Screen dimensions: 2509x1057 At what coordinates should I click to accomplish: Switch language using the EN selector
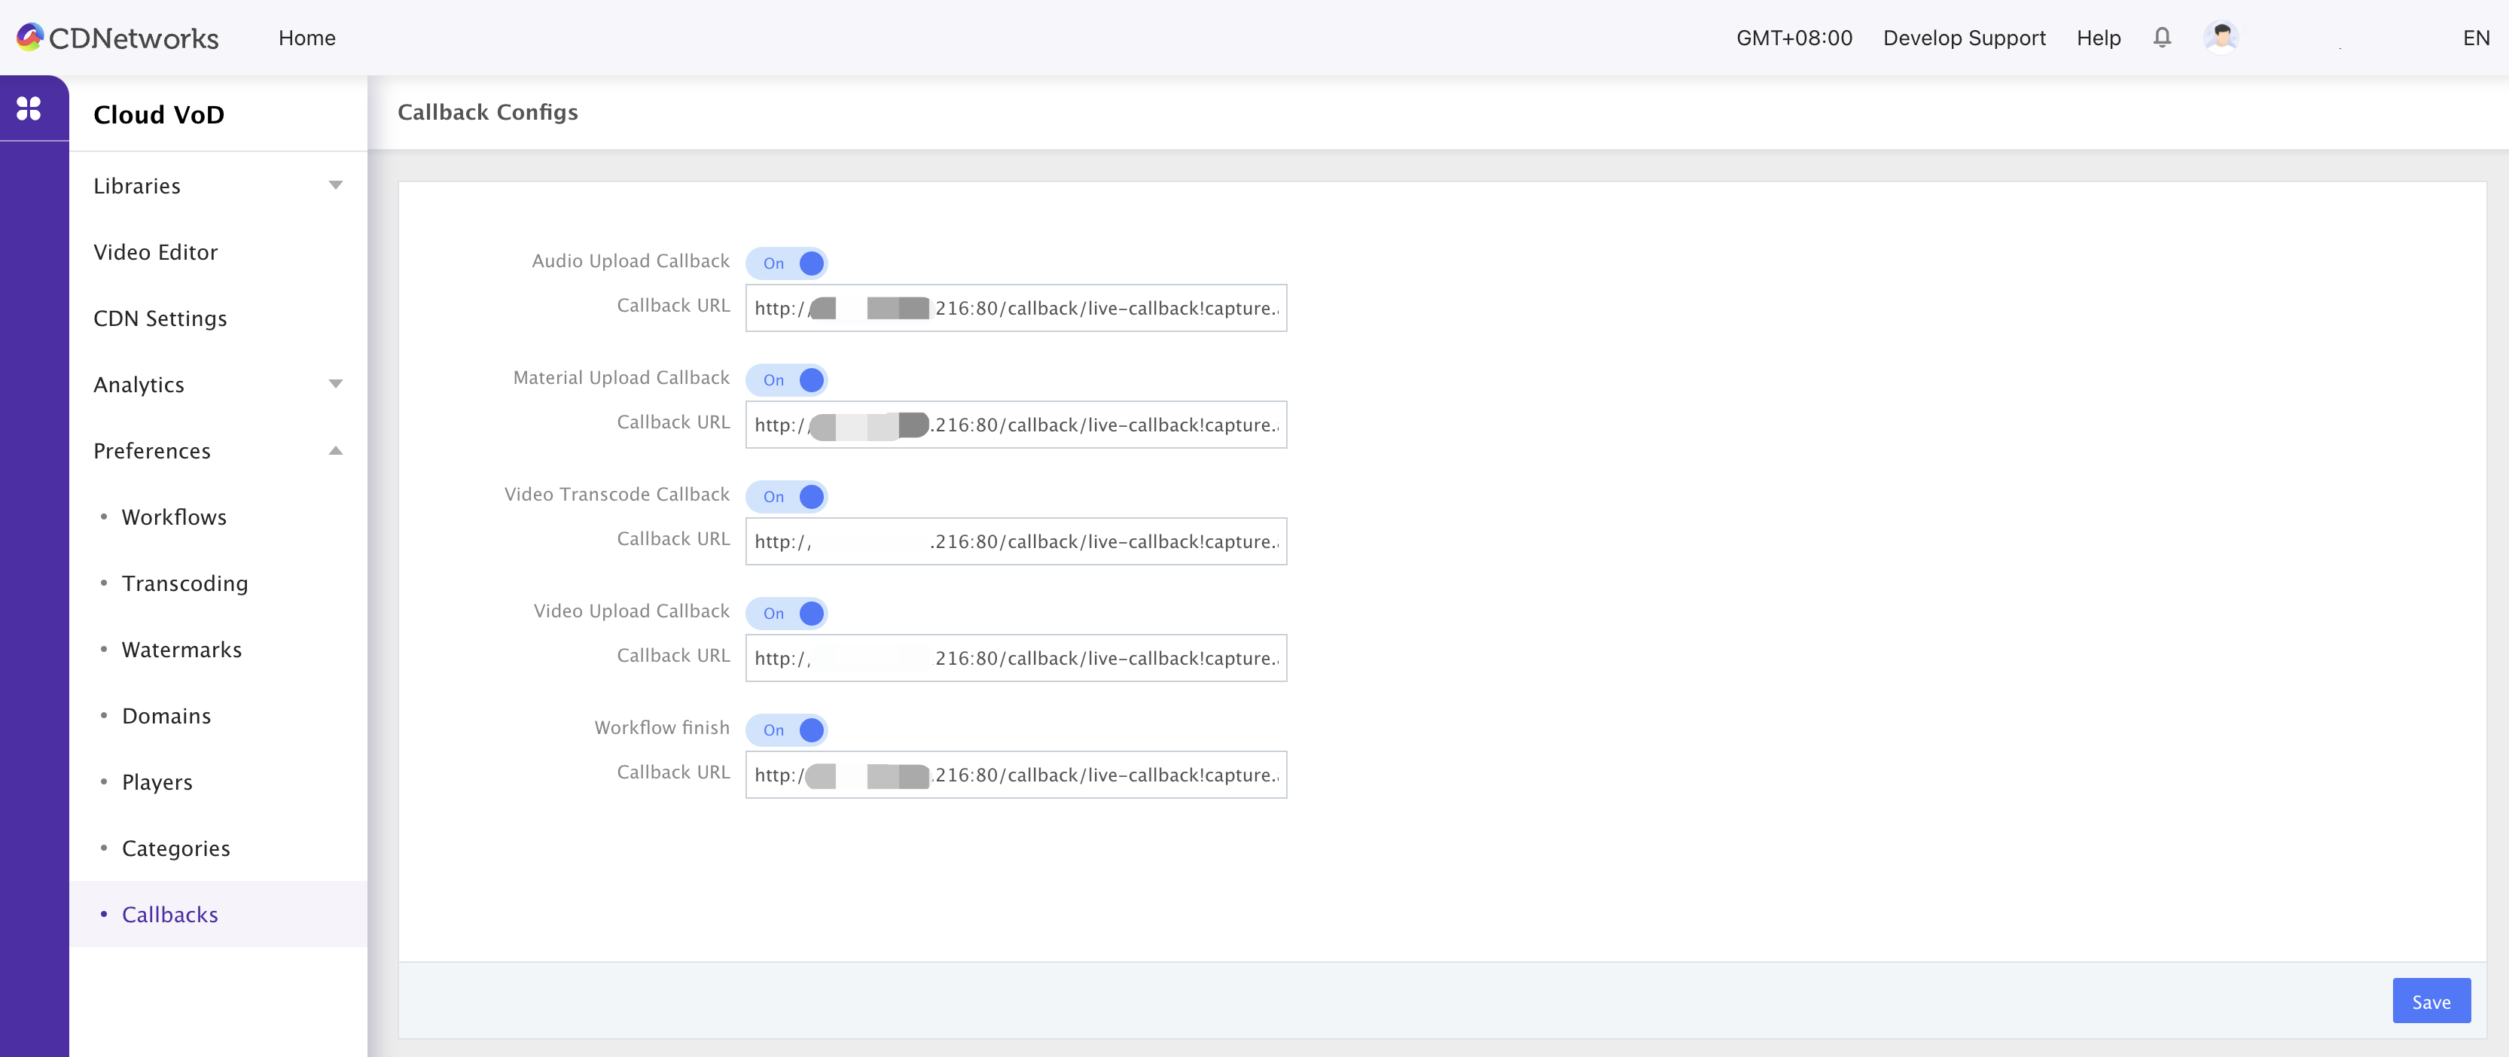point(2475,38)
